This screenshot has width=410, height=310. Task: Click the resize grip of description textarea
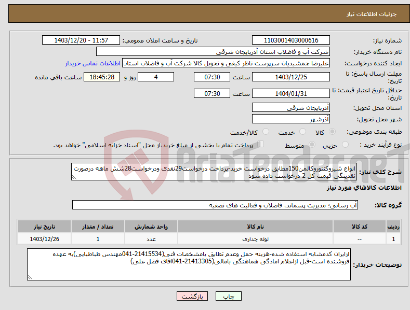[74, 178]
